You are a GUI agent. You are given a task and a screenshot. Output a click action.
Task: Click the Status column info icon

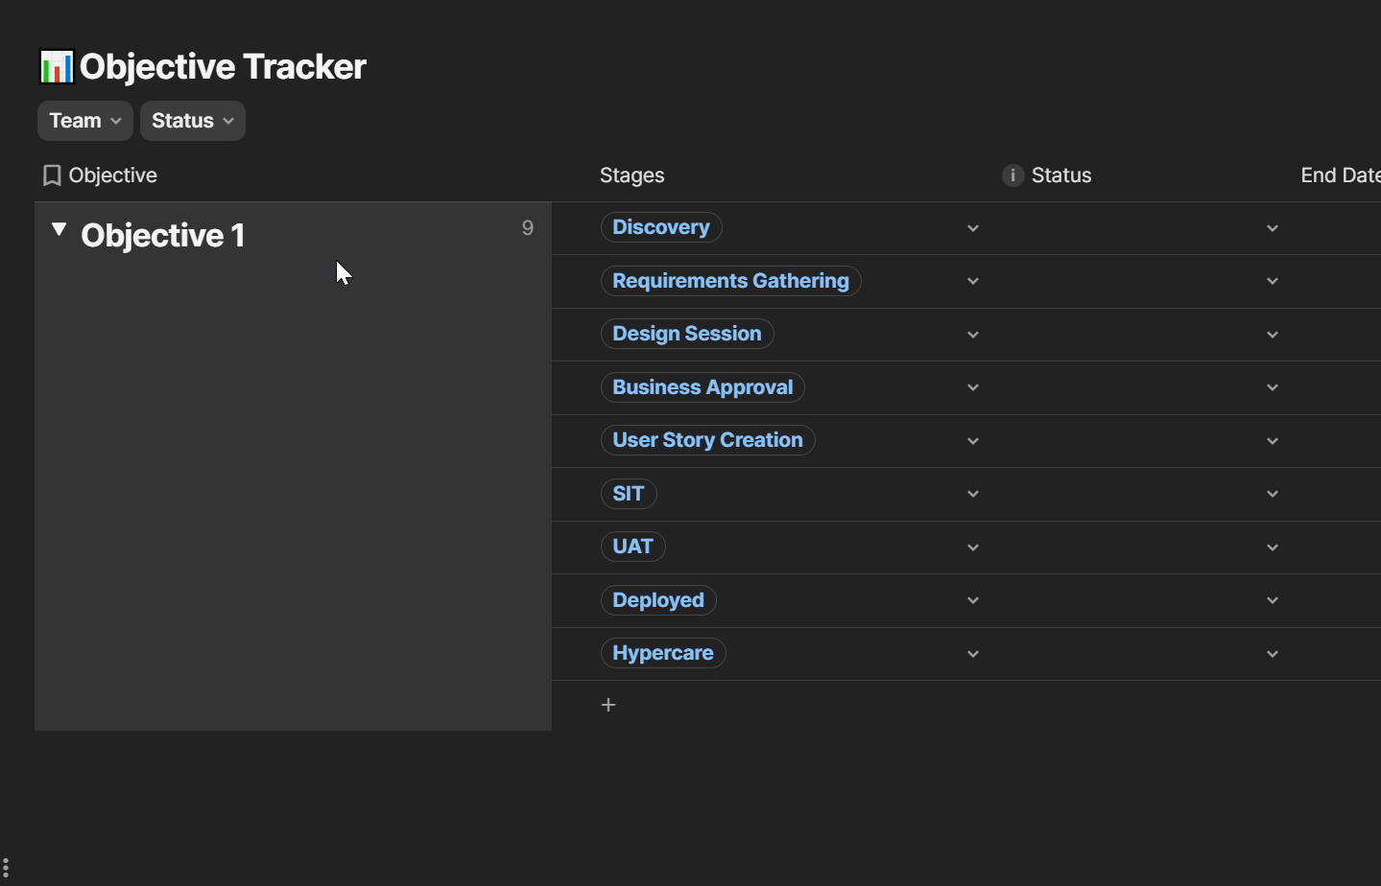tap(1012, 175)
